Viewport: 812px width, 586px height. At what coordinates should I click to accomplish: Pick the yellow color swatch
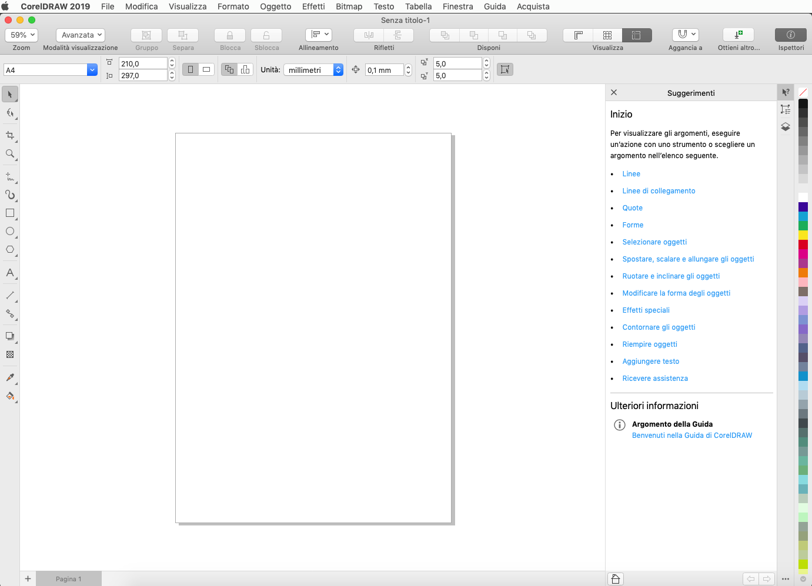[803, 235]
